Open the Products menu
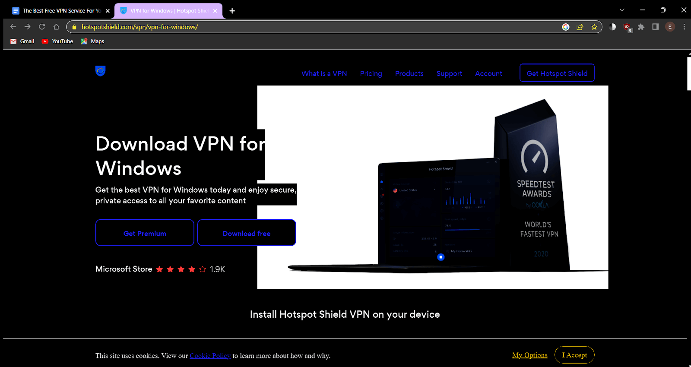 pos(409,73)
